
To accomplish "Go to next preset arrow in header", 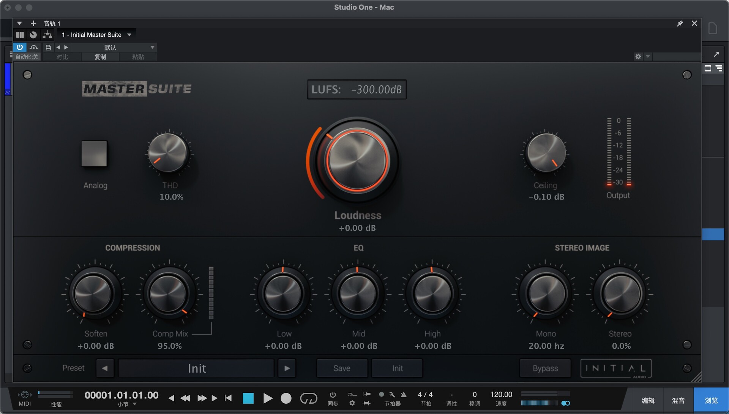I will (66, 47).
